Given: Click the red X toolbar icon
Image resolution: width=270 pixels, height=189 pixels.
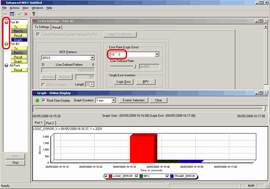Looking at the screenshot, I should (26, 14).
